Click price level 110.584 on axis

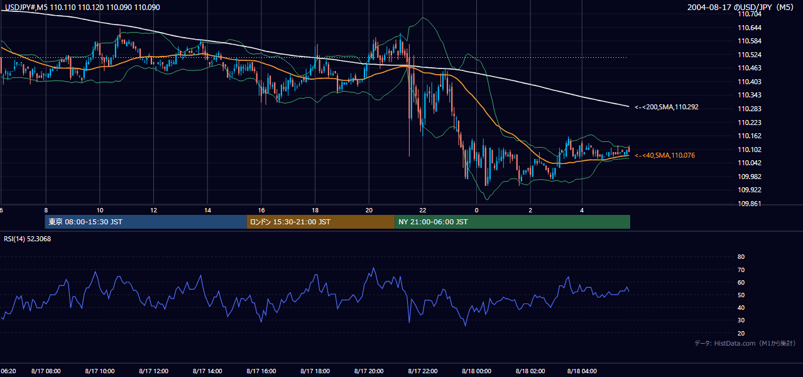tap(750, 41)
